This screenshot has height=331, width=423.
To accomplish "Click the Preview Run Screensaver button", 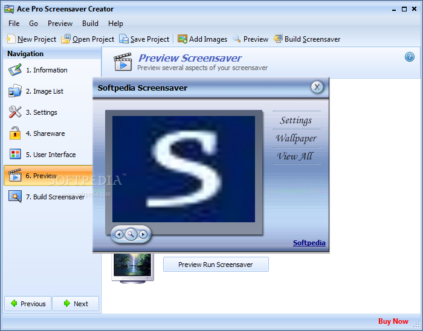I will click(216, 265).
